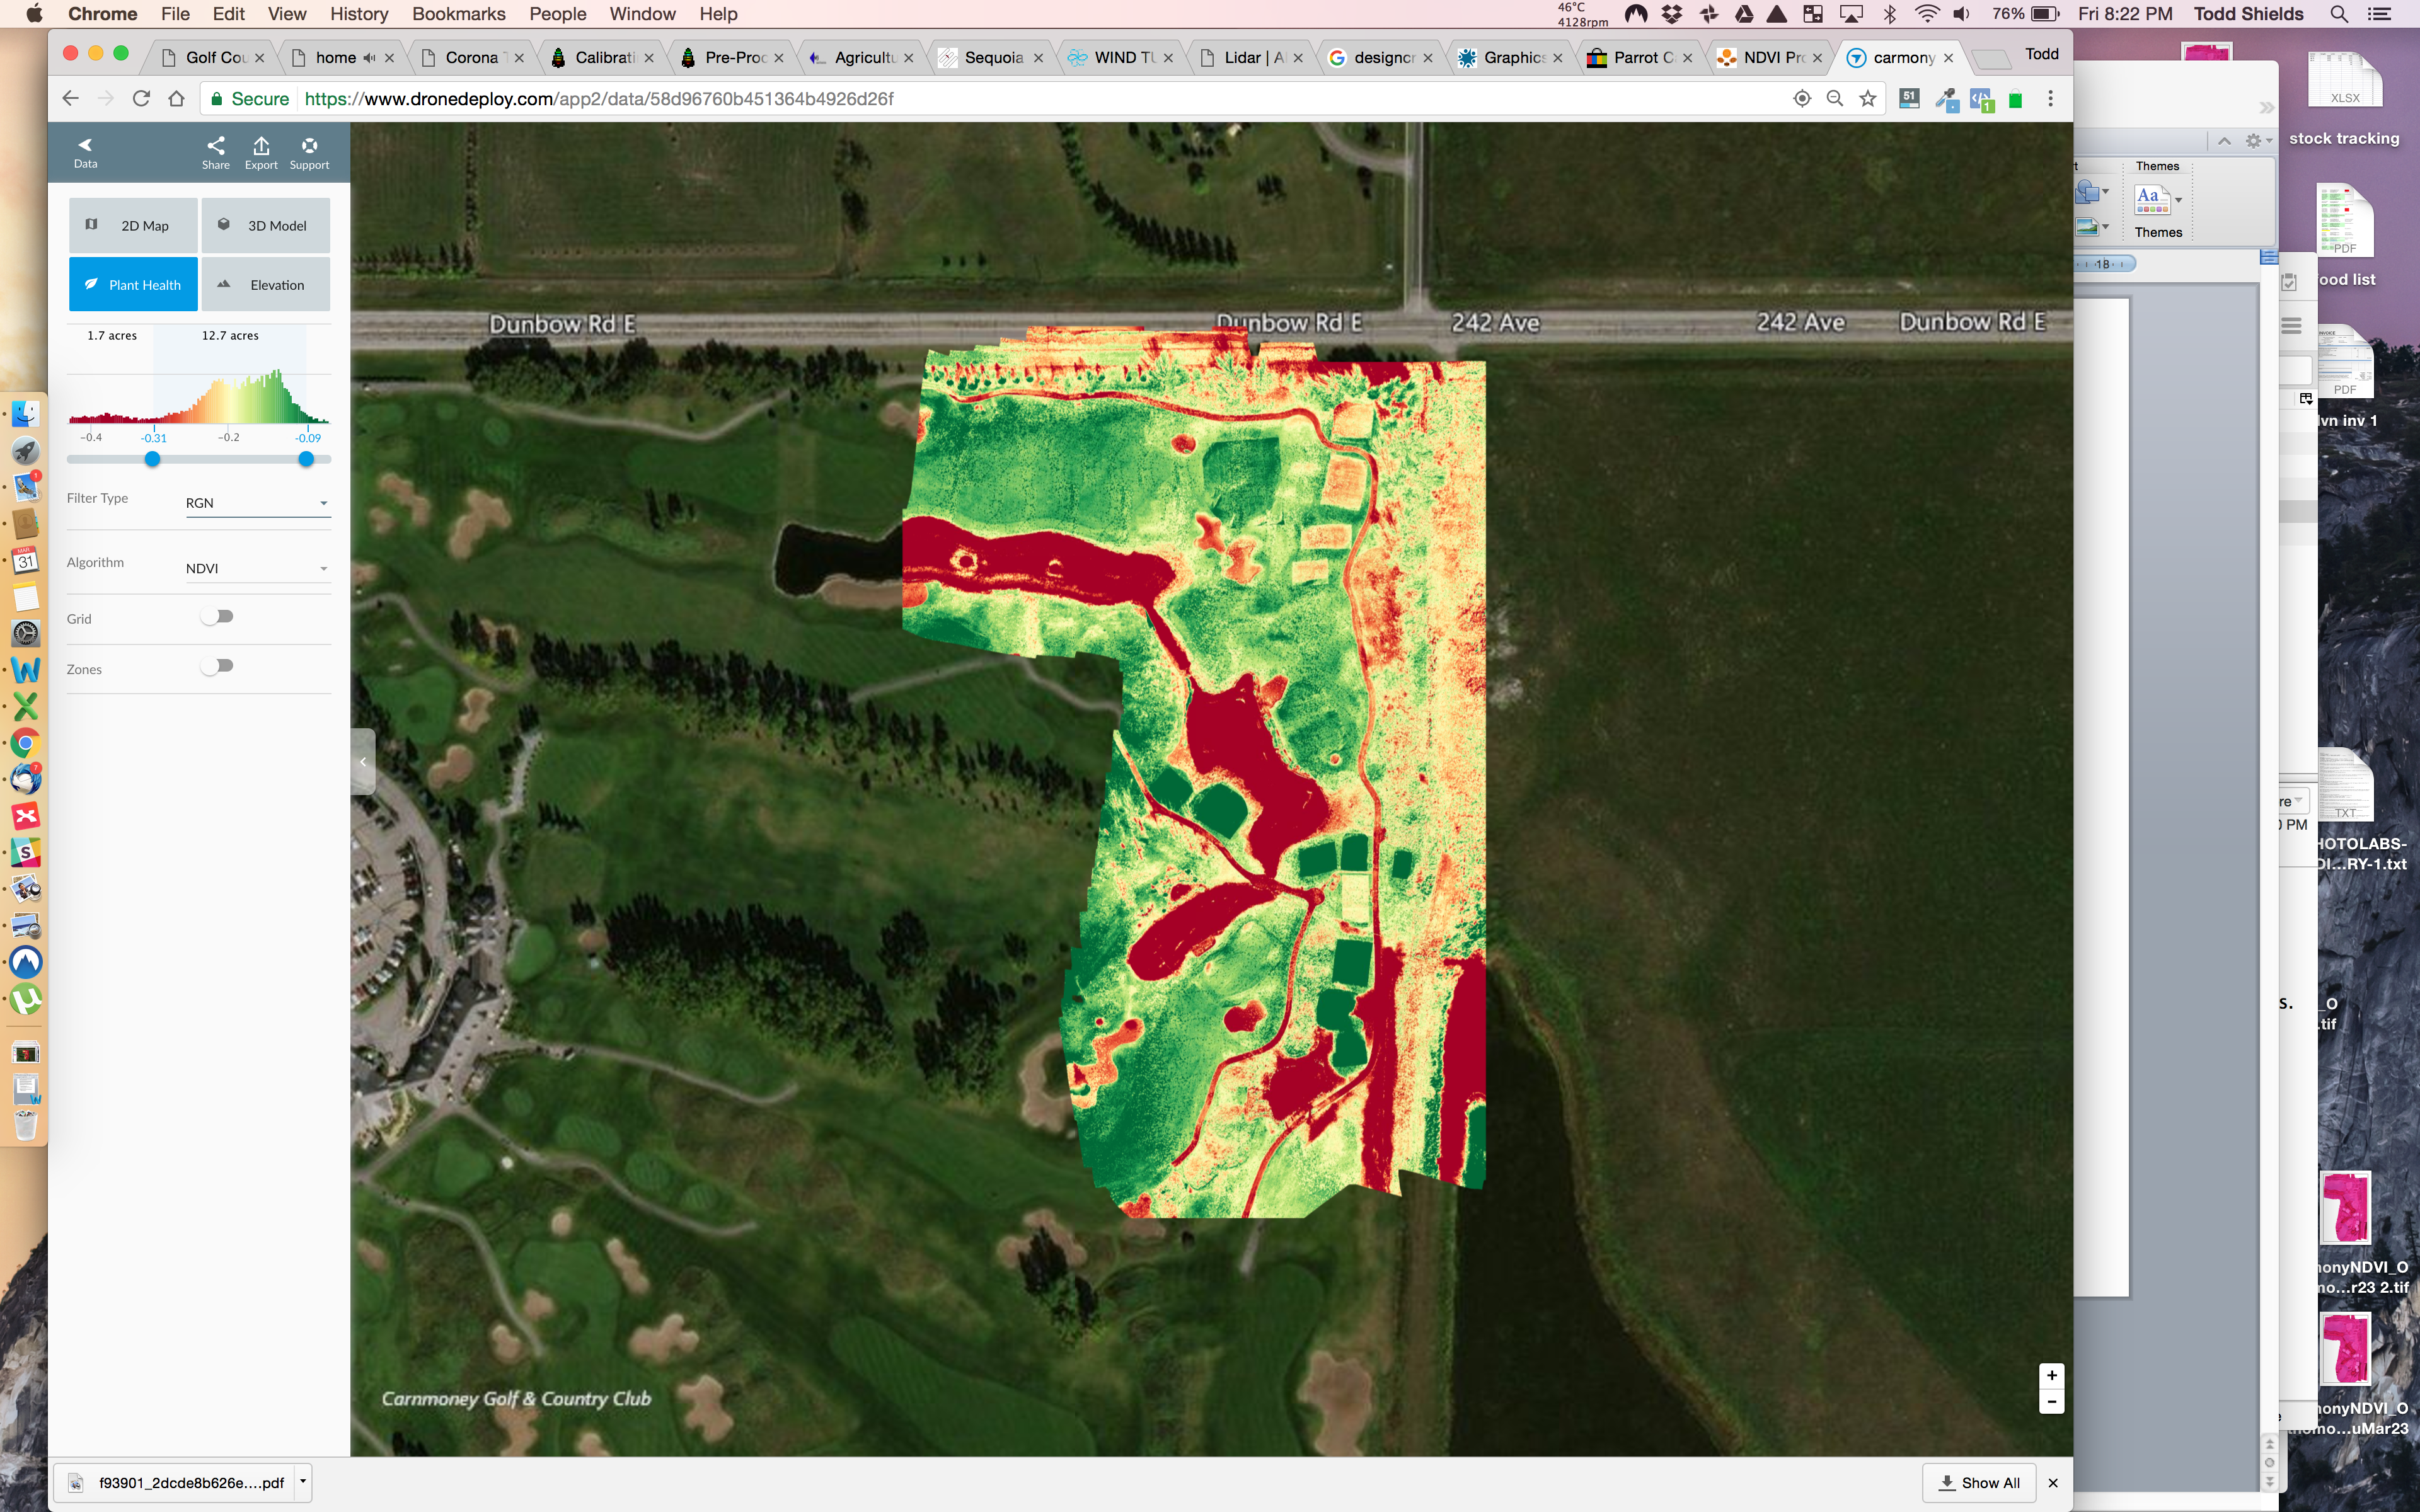Go back using the Data arrow icon
Screen dimensions: 2420x1512
(x=85, y=146)
